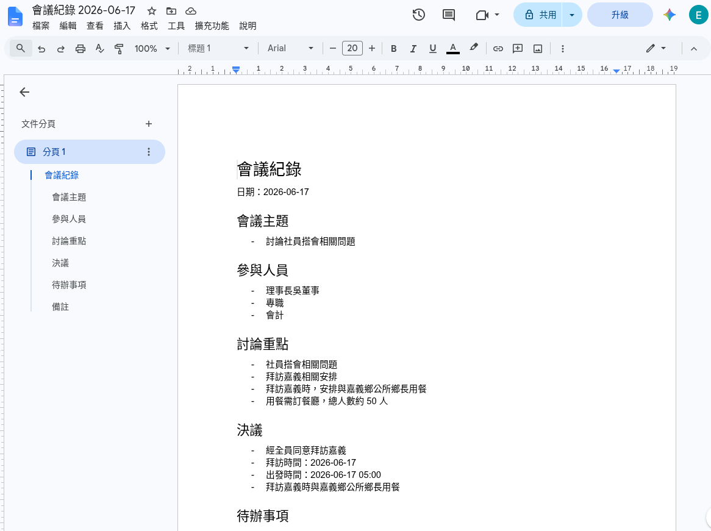This screenshot has height=531, width=711.
Task: Select the 分頁 1 tab
Action: [89, 152]
